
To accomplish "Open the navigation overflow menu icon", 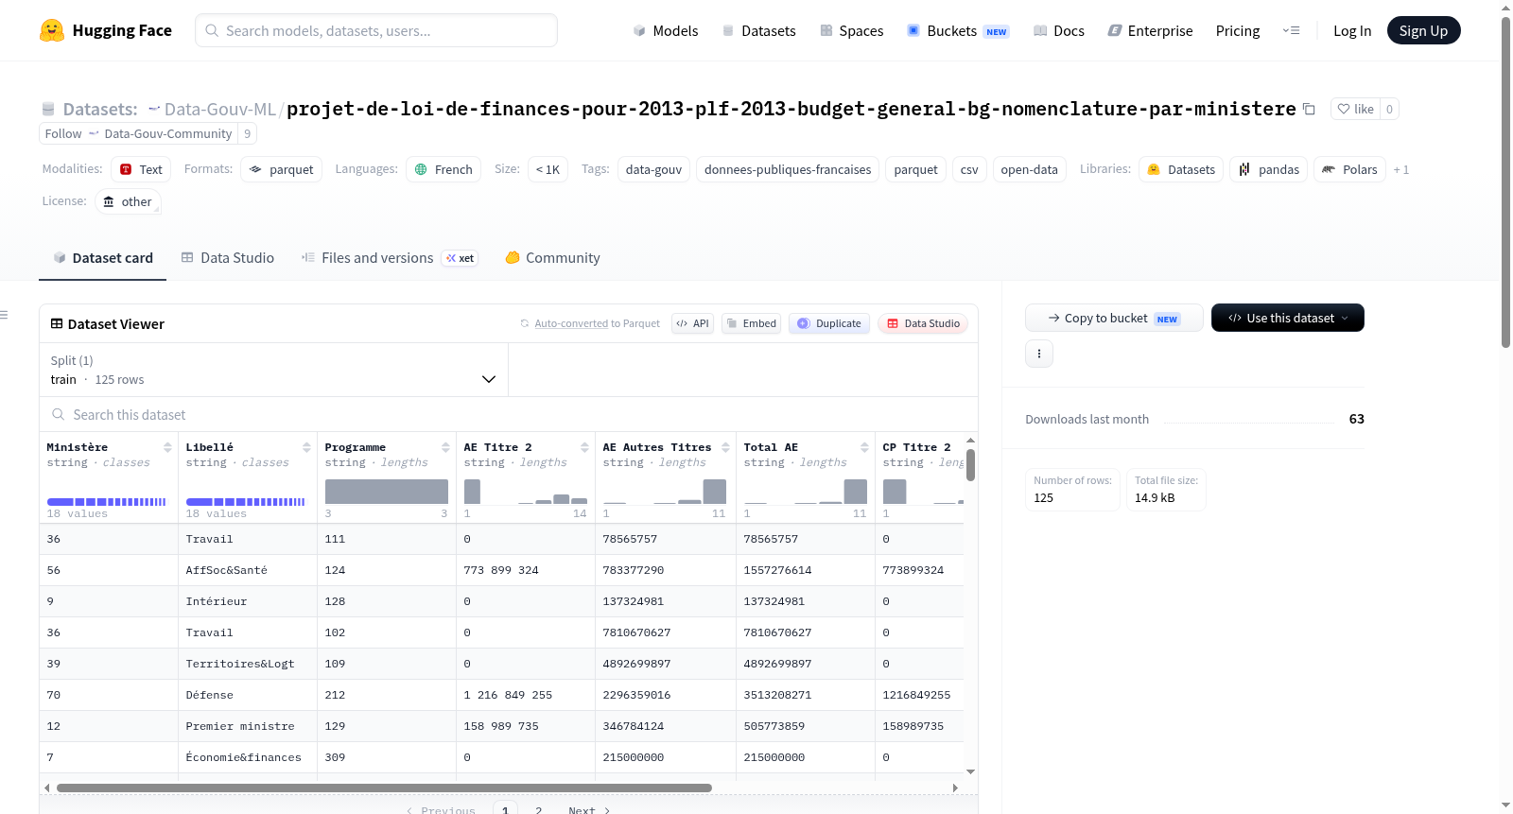I will tap(1291, 30).
